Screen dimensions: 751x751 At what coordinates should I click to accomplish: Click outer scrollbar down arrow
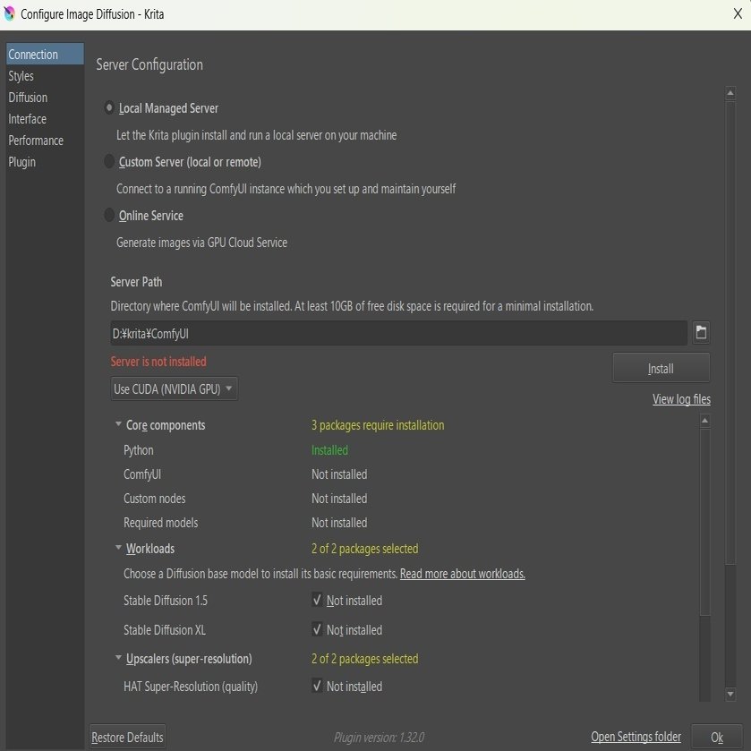(730, 694)
